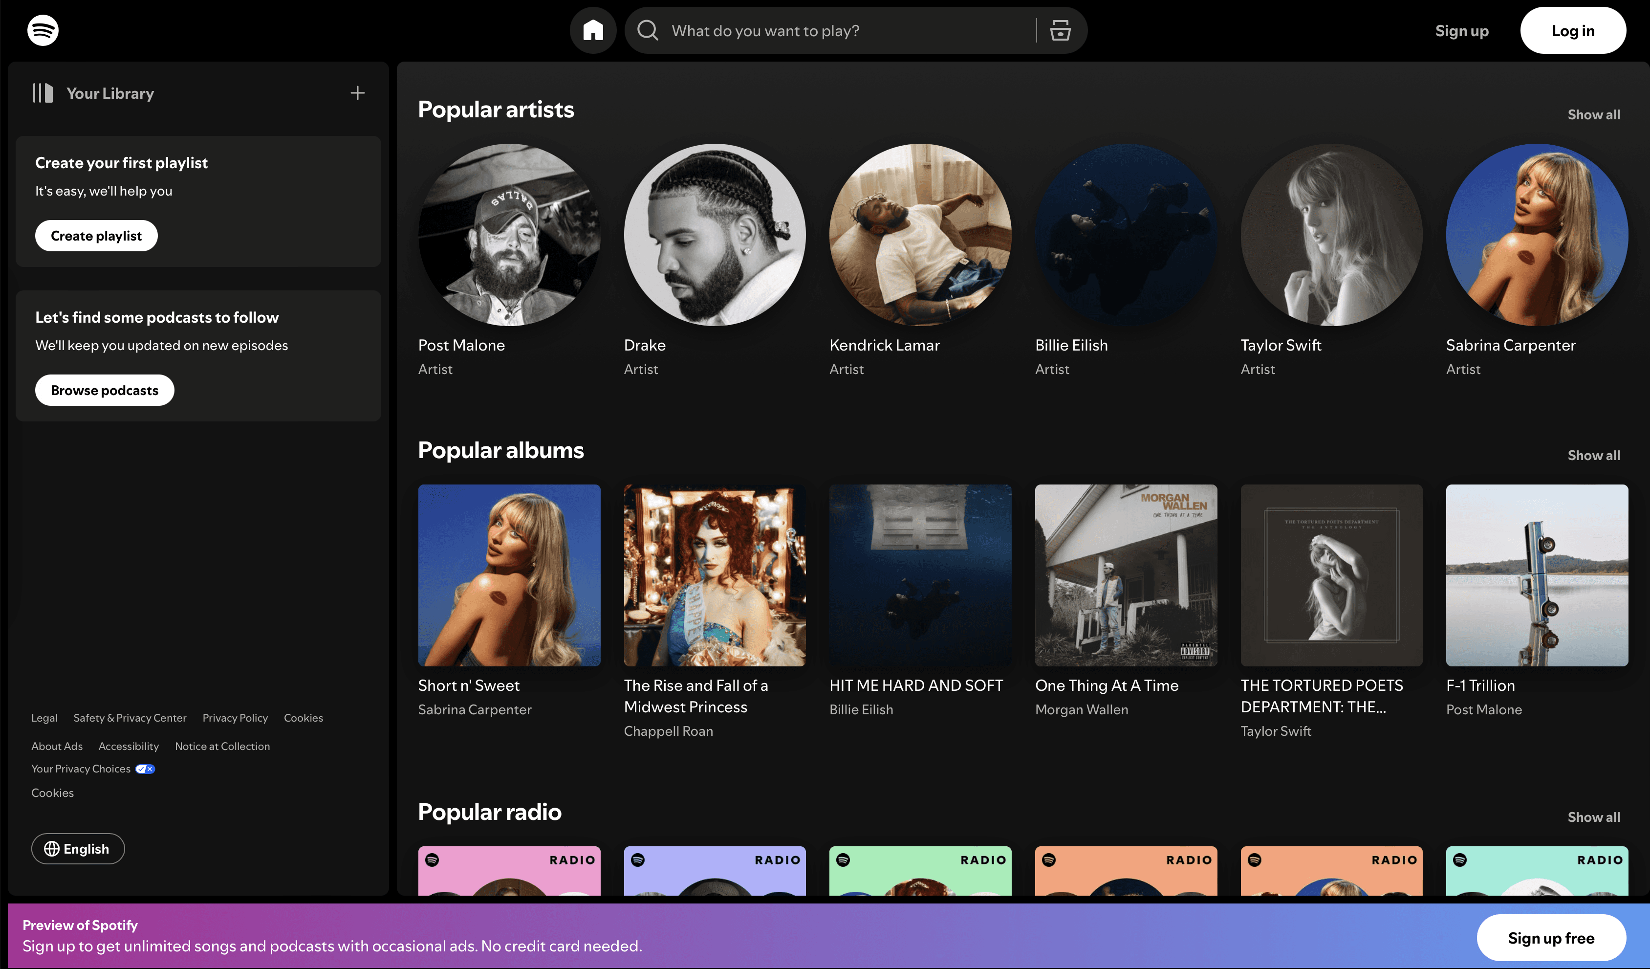Open the orange radio card fourth in row
This screenshot has height=969, width=1650.
(1126, 871)
